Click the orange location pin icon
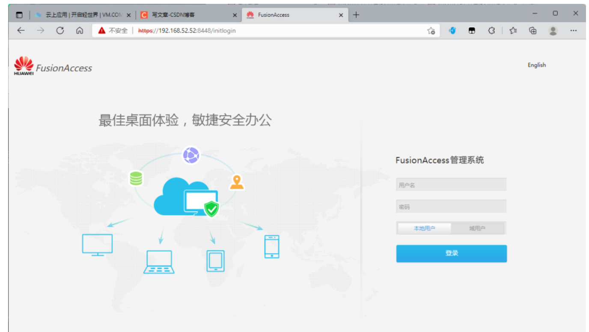589x332 pixels. 236,181
